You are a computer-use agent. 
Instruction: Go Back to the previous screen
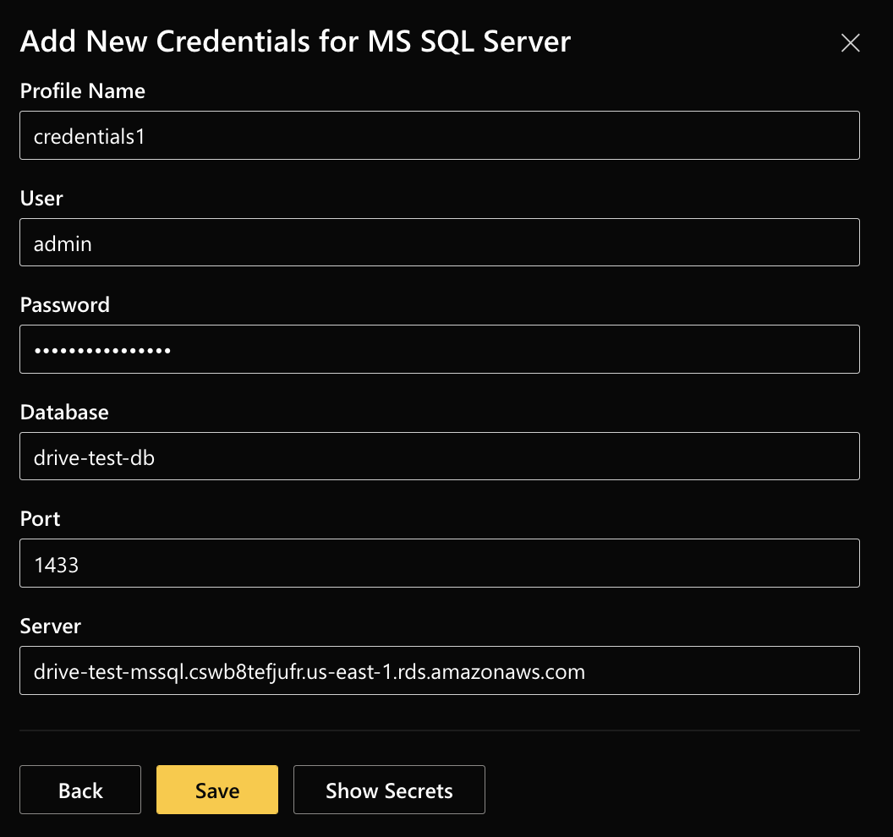tap(79, 790)
